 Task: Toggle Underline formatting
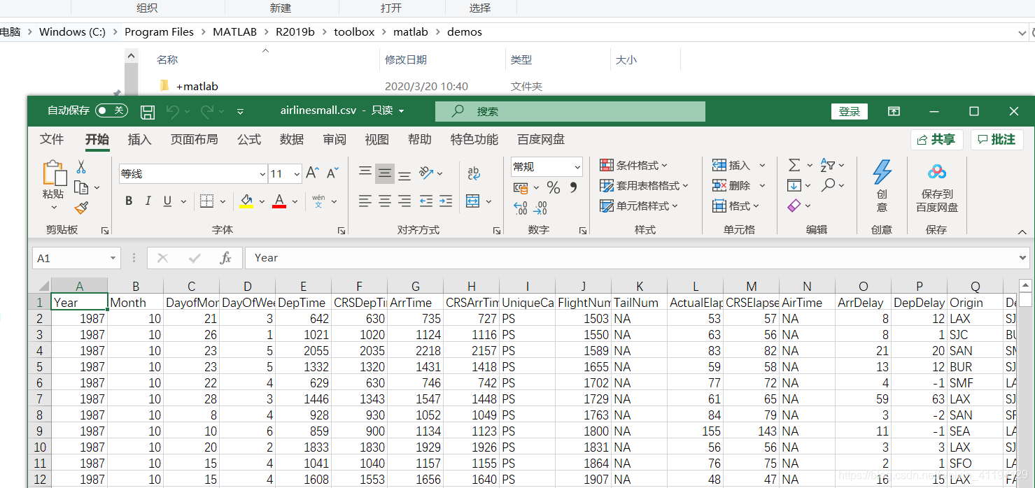(167, 201)
